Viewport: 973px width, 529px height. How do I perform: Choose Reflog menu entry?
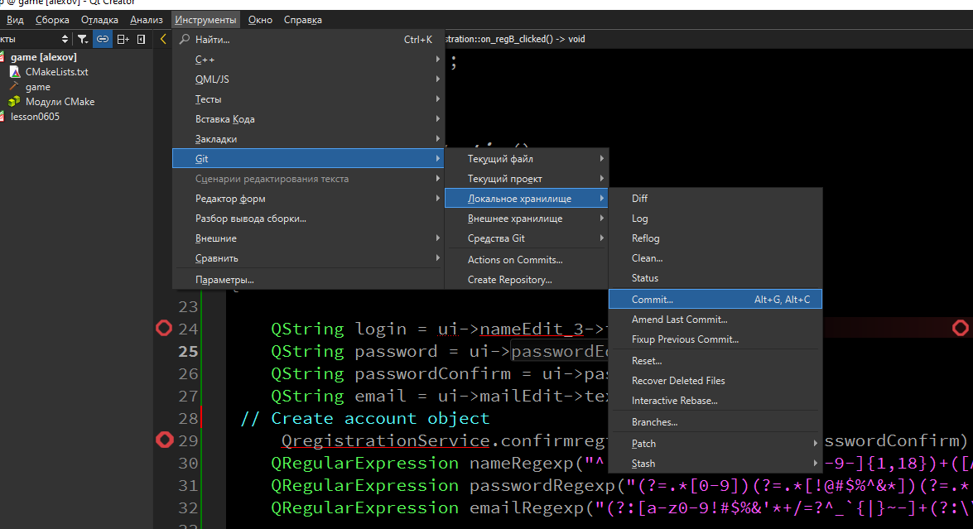point(715,238)
